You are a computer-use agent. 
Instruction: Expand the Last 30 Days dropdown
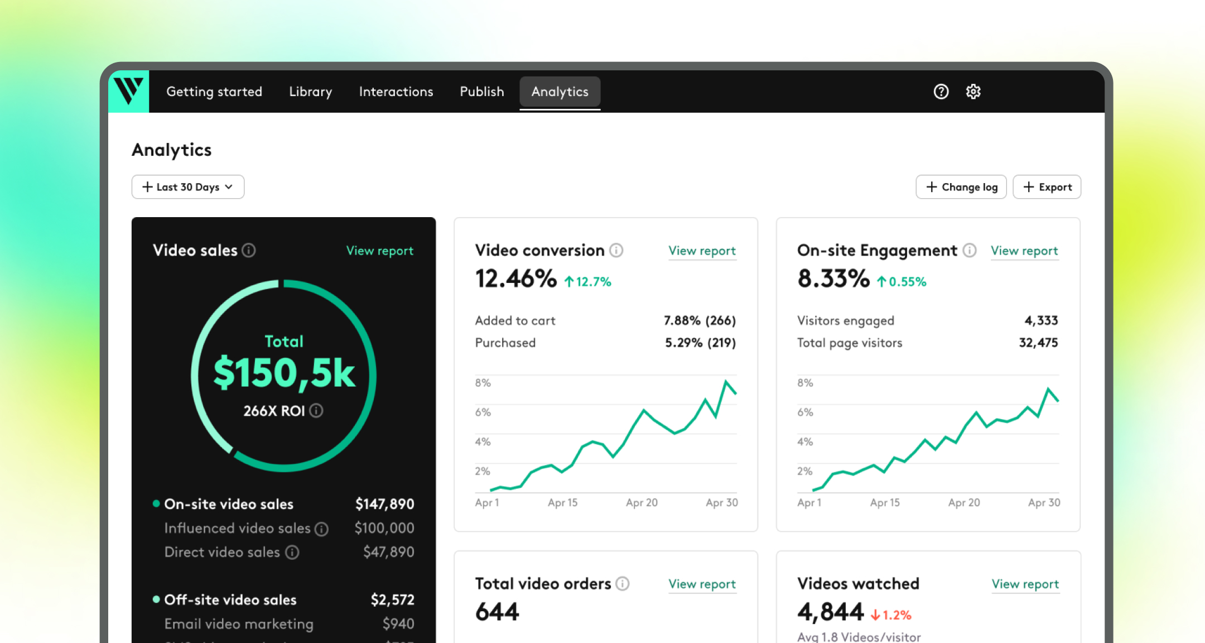(x=188, y=187)
